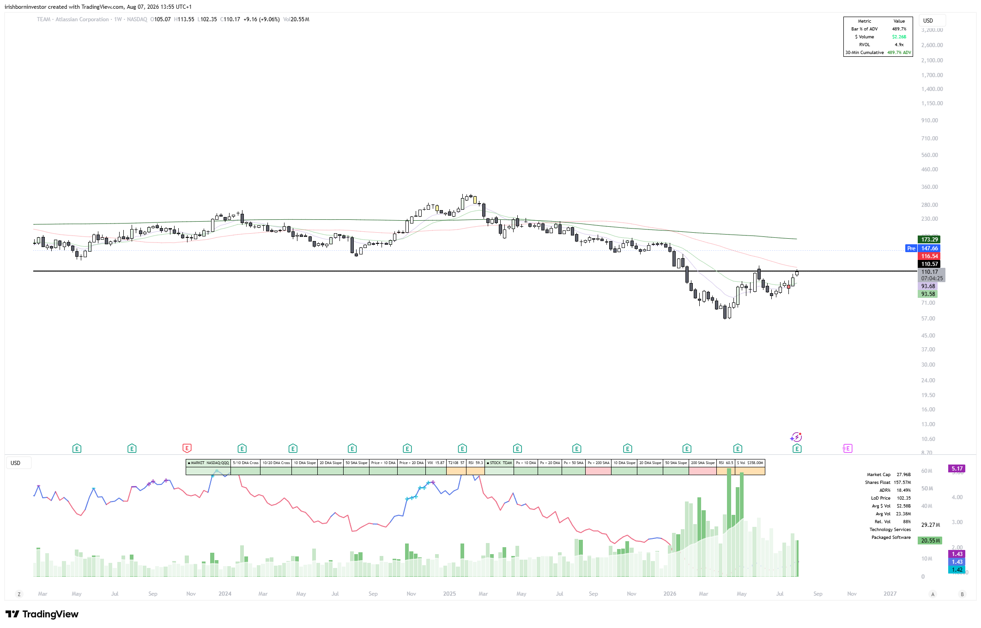Click the 110.17 last price countdown label
981x628 pixels.
tap(932, 275)
